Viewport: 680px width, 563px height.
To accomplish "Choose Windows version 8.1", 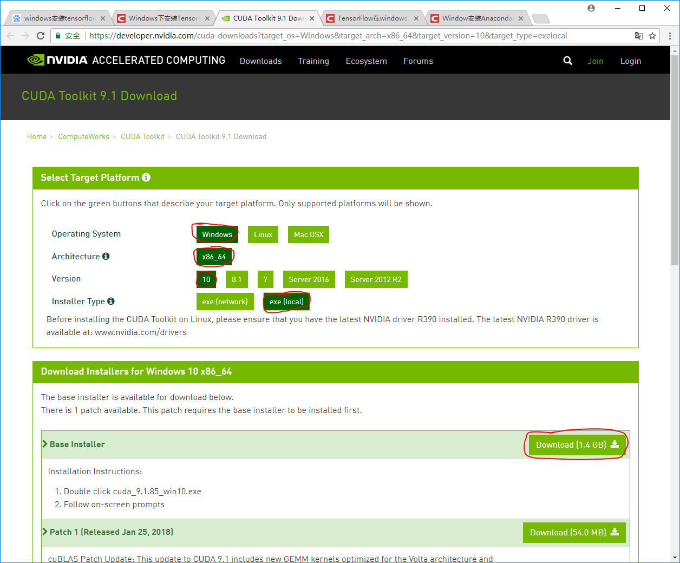I will point(237,279).
